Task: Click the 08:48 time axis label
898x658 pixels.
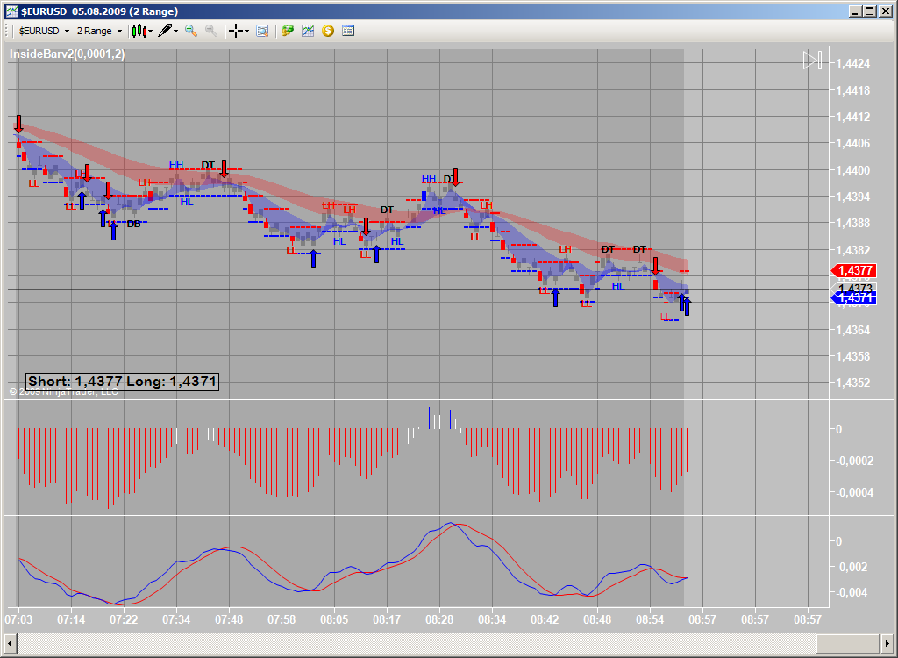Action: pyautogui.click(x=597, y=619)
